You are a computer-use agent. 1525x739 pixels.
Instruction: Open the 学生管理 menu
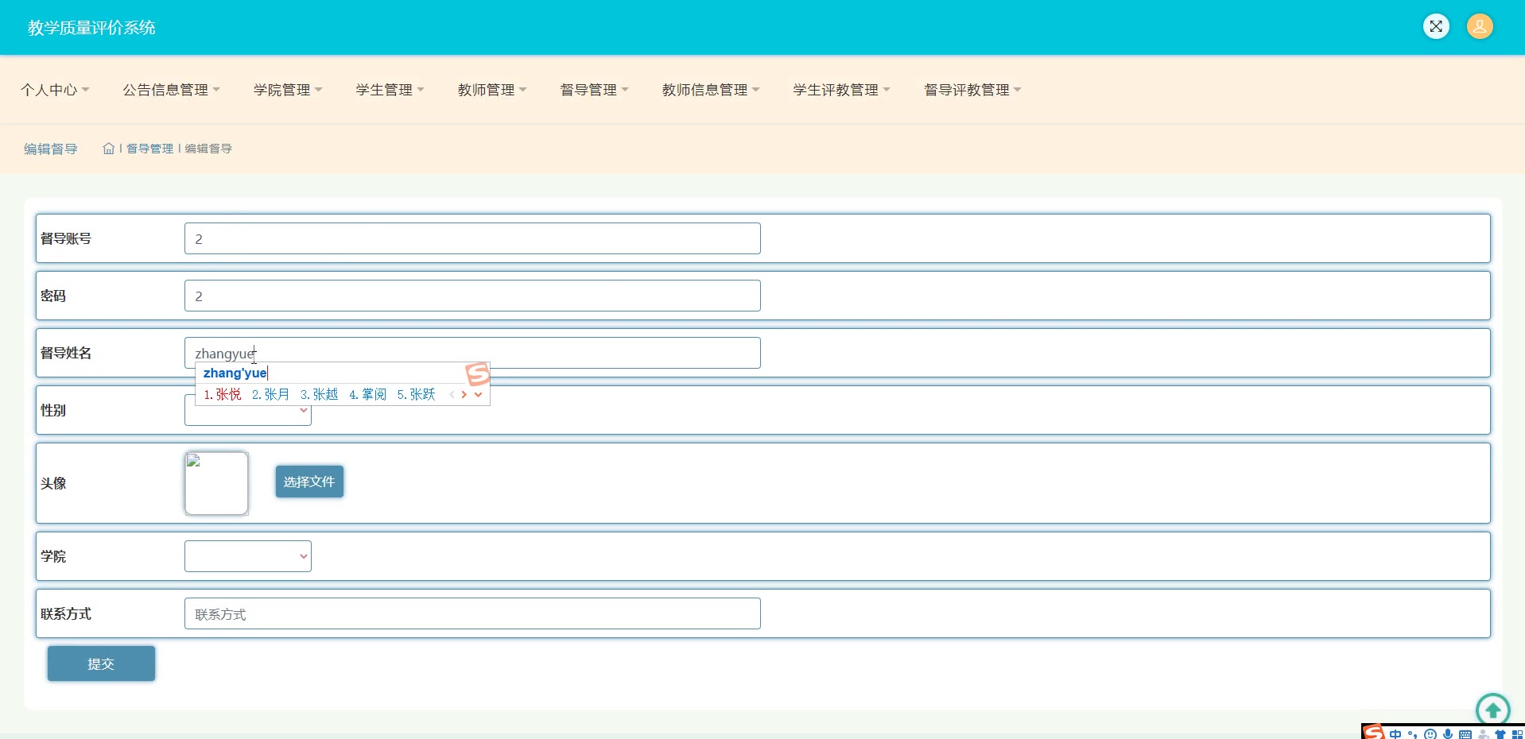click(x=390, y=90)
